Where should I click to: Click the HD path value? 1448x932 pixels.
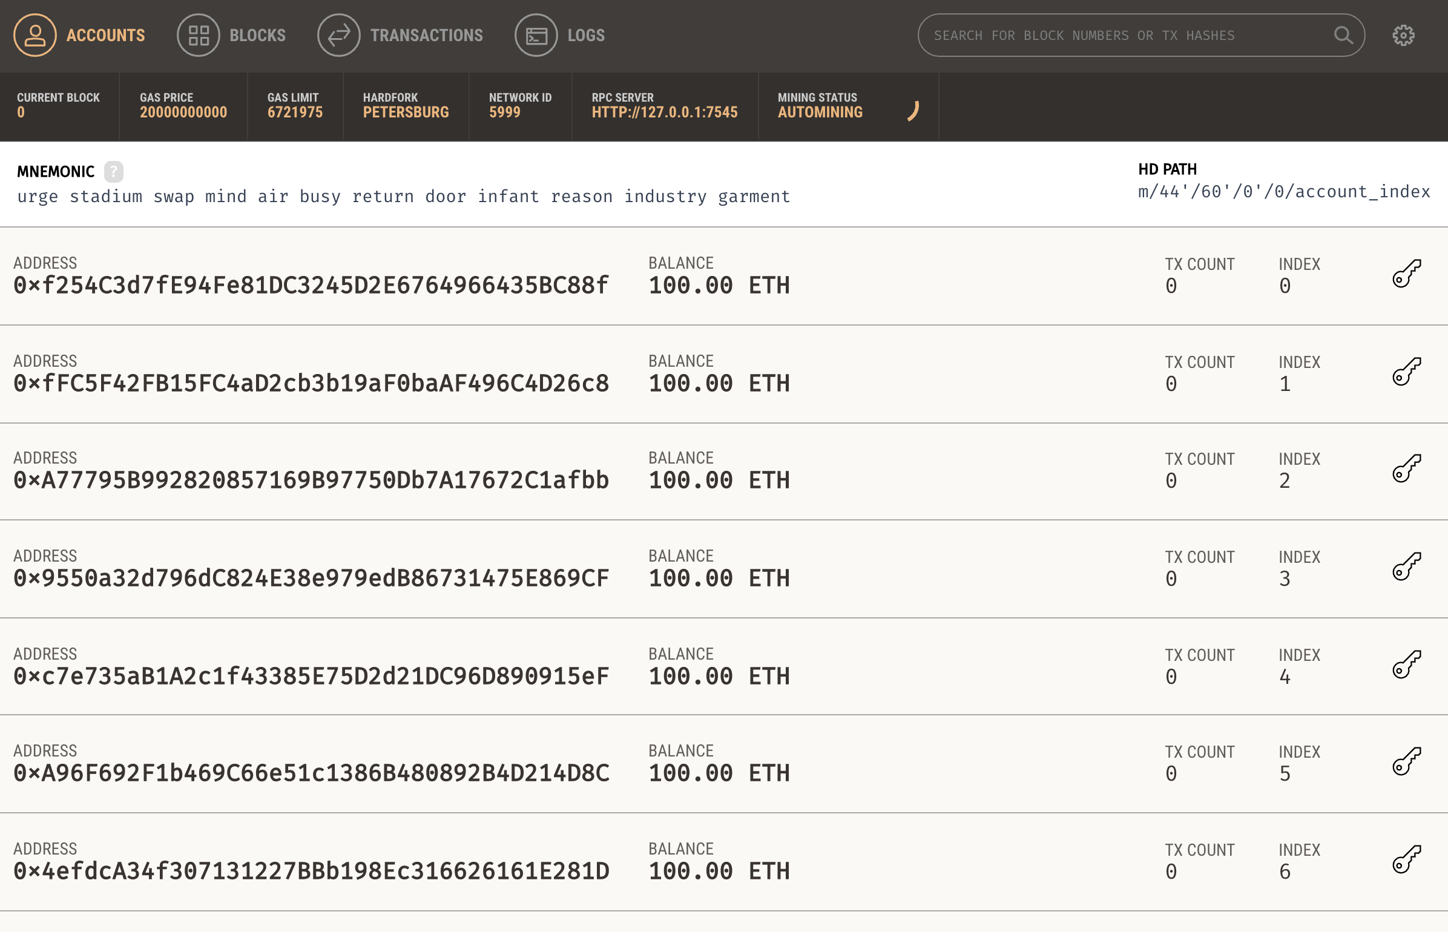click(x=1283, y=192)
